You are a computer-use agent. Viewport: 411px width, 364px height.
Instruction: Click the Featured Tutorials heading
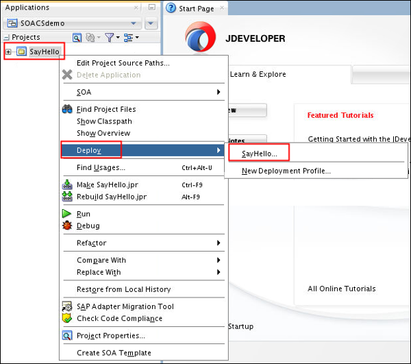pos(340,115)
